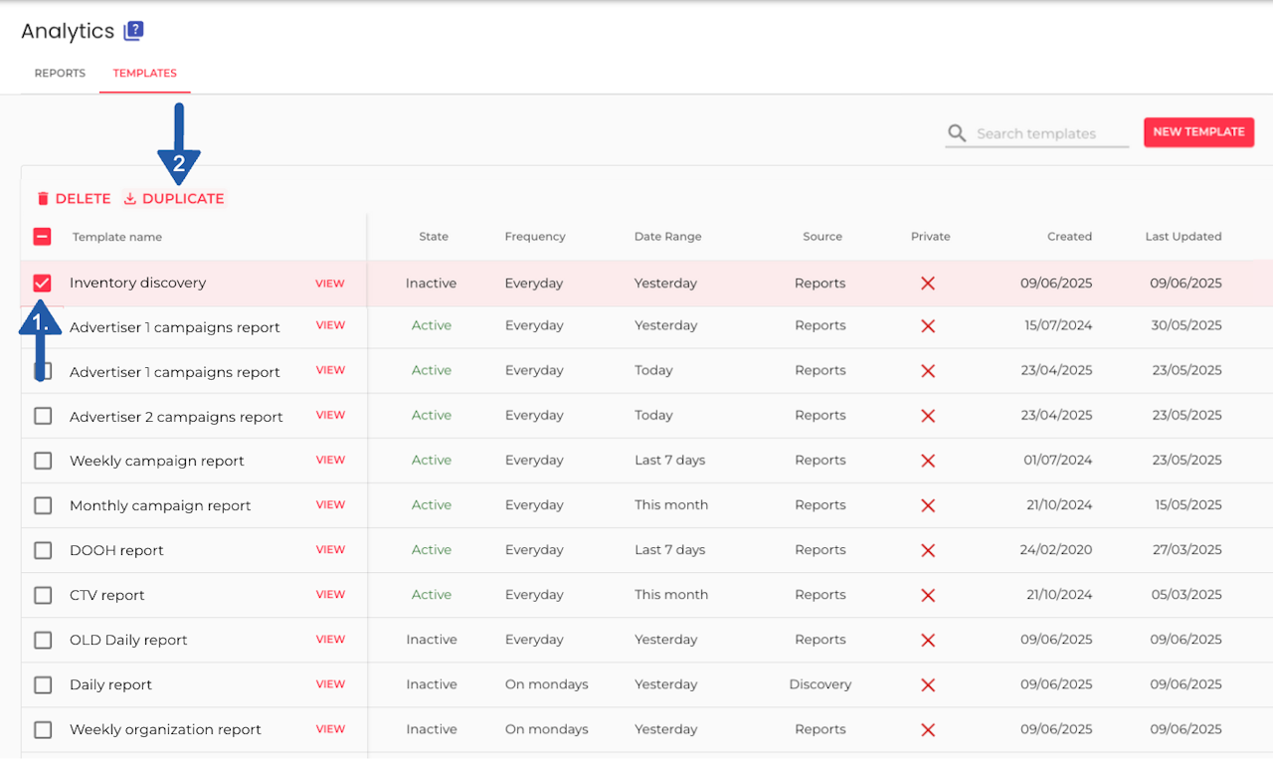Click the New Template button
This screenshot has height=763, width=1273.
pyautogui.click(x=1198, y=132)
